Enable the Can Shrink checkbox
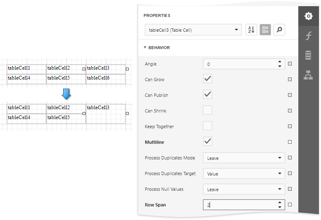 coord(208,110)
